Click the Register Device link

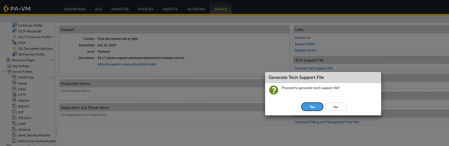[x=305, y=50]
